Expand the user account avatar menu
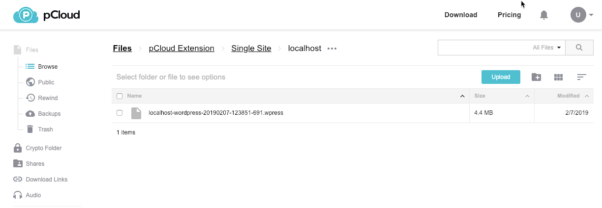Screen dimensions: 602x208 (x=582, y=15)
